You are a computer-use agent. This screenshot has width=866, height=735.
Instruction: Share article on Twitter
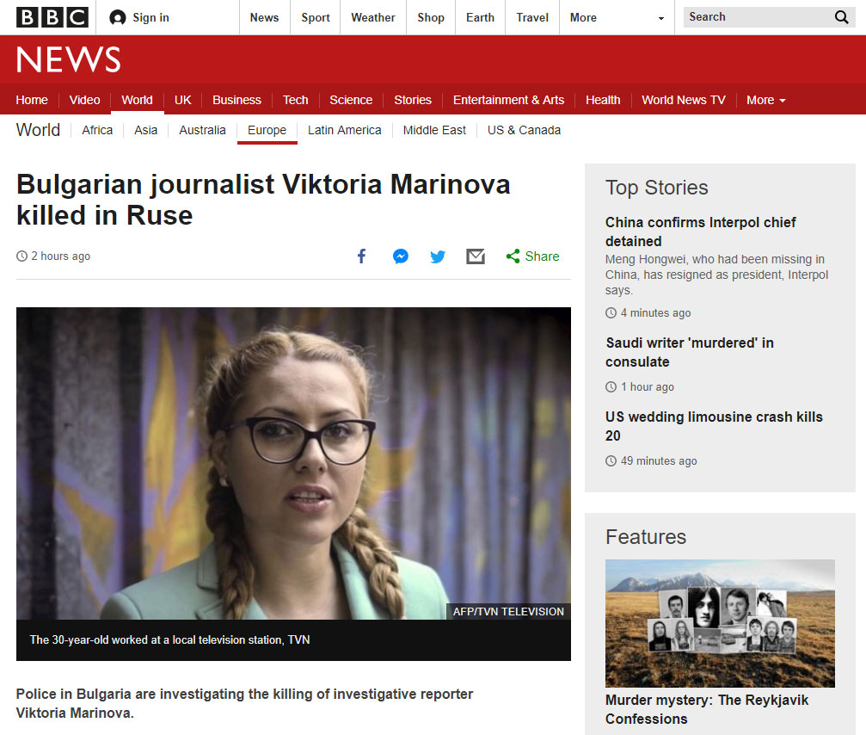pos(438,256)
